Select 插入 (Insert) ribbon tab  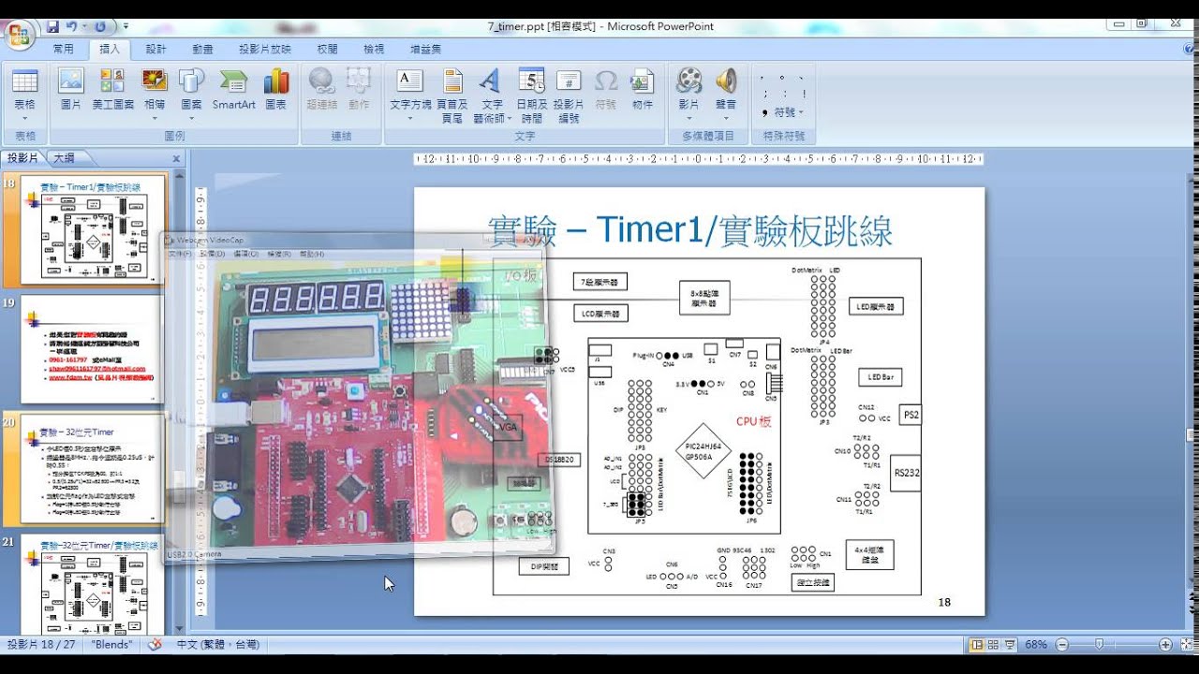click(110, 50)
